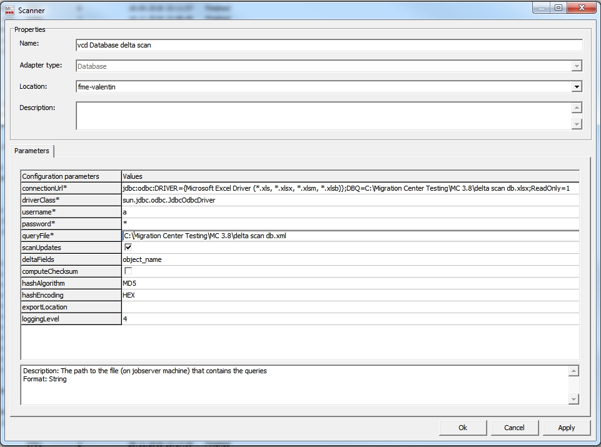Select the loggingLevel value cell
The image size is (601, 447).
tap(350, 319)
